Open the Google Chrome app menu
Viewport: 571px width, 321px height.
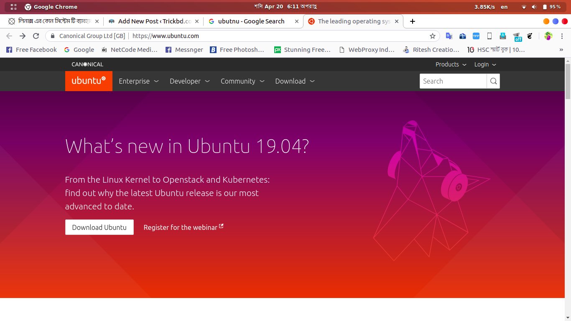pyautogui.click(x=51, y=7)
